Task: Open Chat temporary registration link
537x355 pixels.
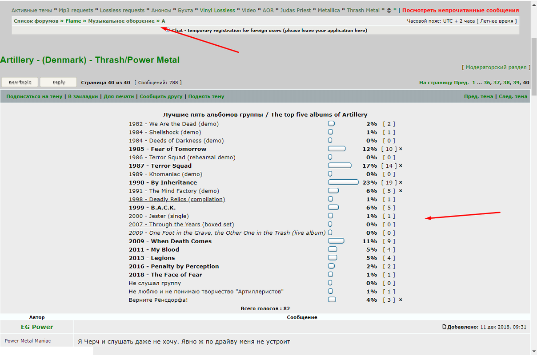Action: pyautogui.click(x=270, y=31)
